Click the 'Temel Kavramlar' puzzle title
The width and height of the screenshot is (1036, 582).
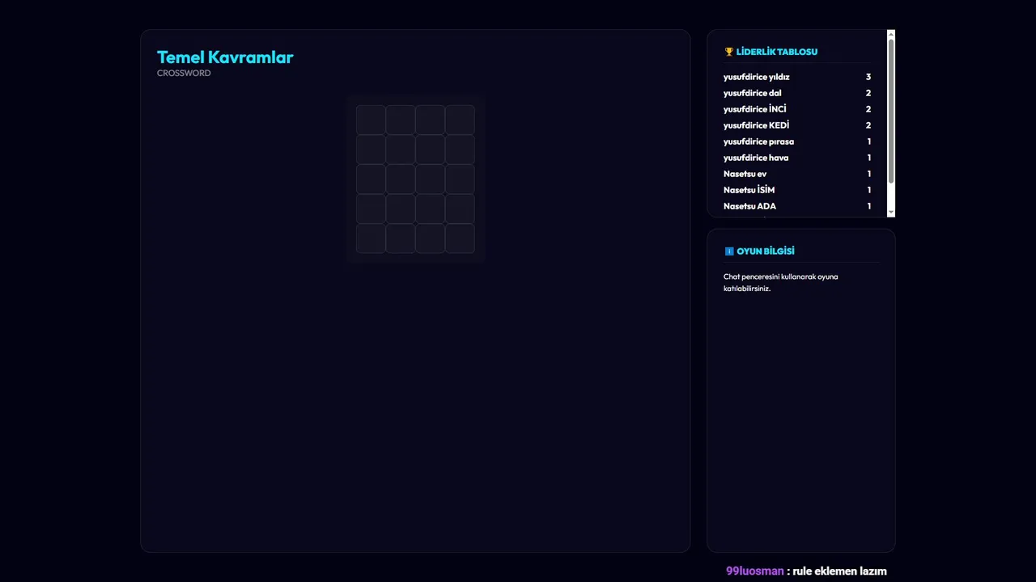point(225,57)
